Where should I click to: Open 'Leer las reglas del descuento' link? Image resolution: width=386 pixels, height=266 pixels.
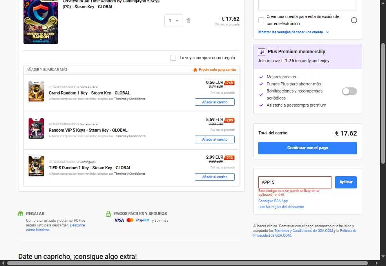281,207
